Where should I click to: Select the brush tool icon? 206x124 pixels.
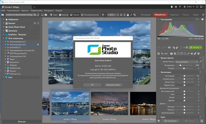[188, 54]
